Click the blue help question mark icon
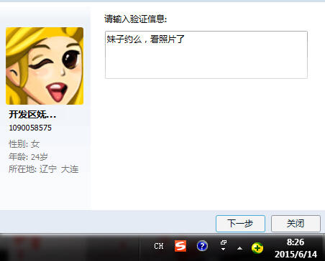Viewport: 325px width, 261px height. point(202,246)
